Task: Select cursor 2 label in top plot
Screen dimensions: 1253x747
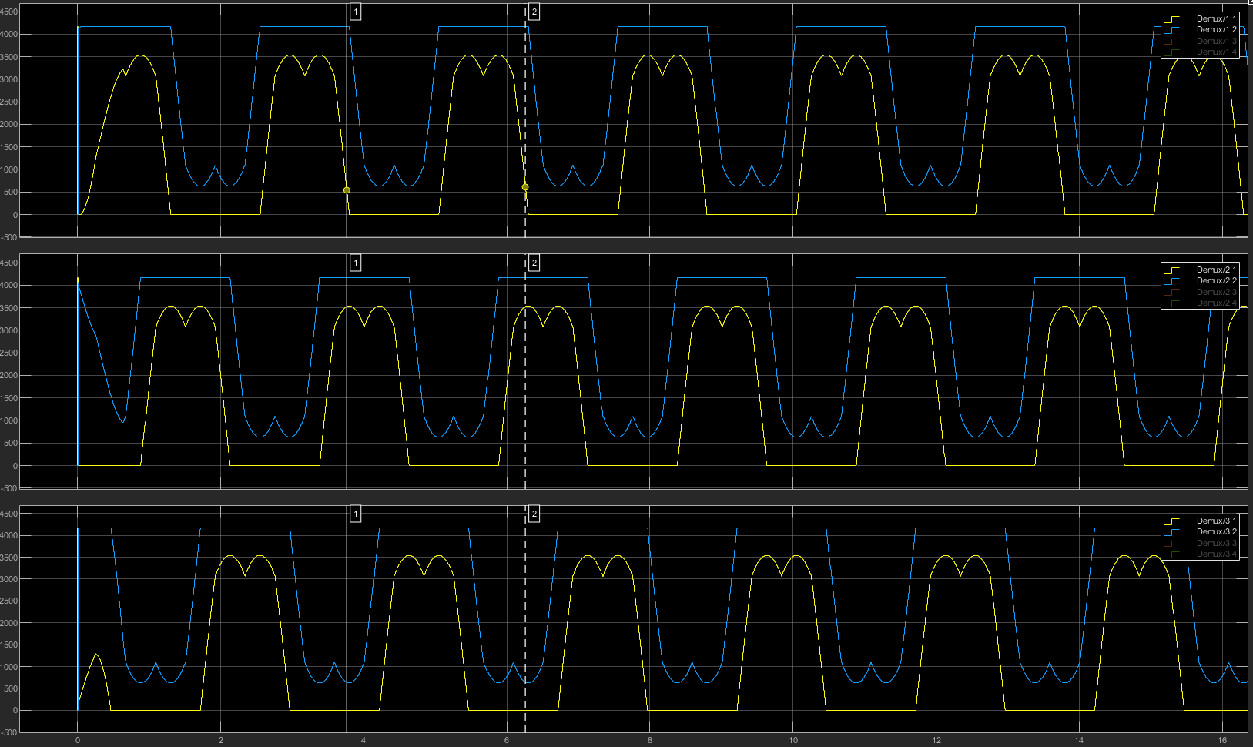Action: tap(534, 12)
